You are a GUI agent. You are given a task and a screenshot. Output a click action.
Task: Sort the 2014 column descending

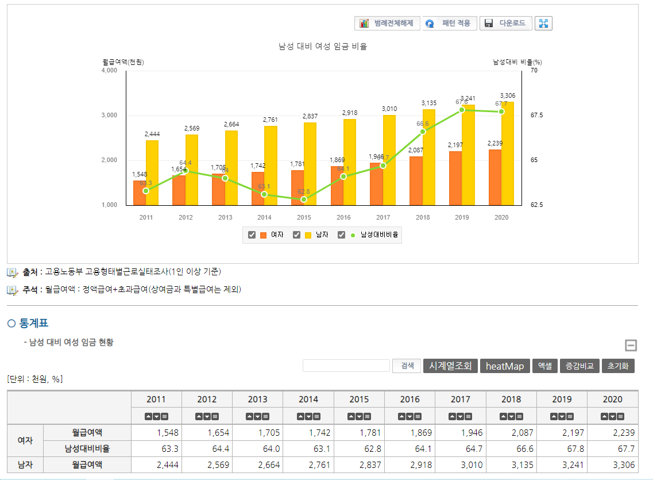pyautogui.click(x=308, y=416)
